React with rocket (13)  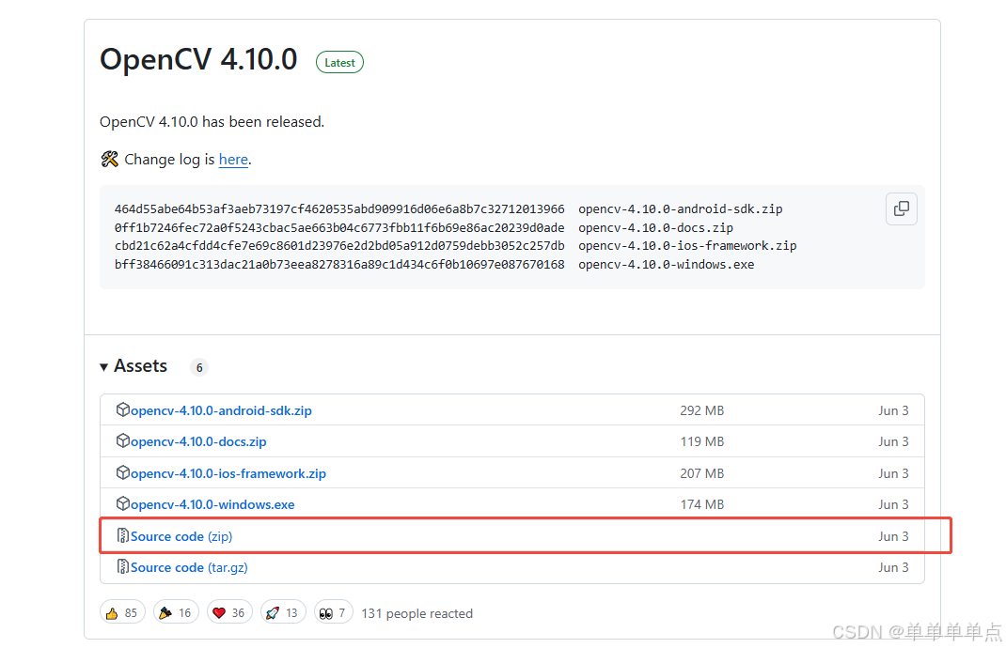(283, 612)
